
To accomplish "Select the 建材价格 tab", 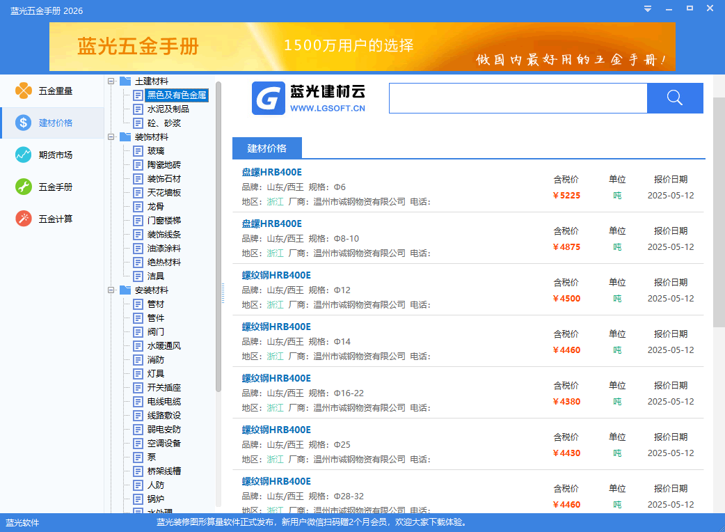I will click(267, 148).
